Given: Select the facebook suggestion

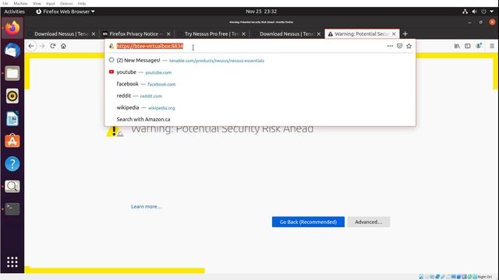Looking at the screenshot, I should tap(260, 84).
